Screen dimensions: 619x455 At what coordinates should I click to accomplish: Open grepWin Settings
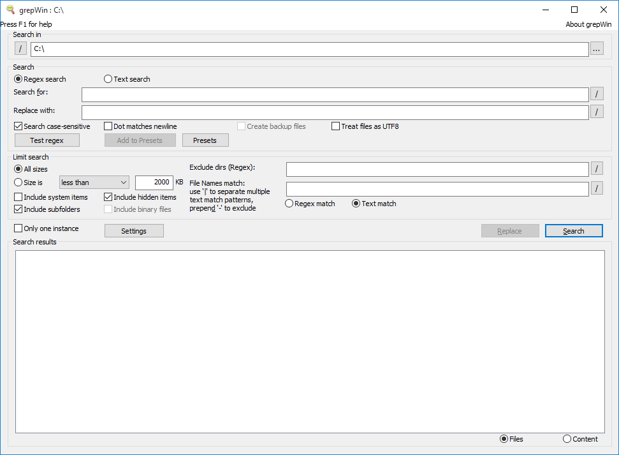coord(134,230)
